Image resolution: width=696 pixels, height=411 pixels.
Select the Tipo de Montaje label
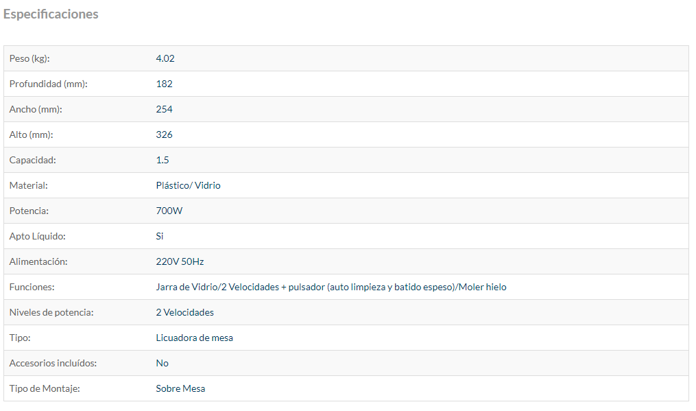(x=45, y=388)
